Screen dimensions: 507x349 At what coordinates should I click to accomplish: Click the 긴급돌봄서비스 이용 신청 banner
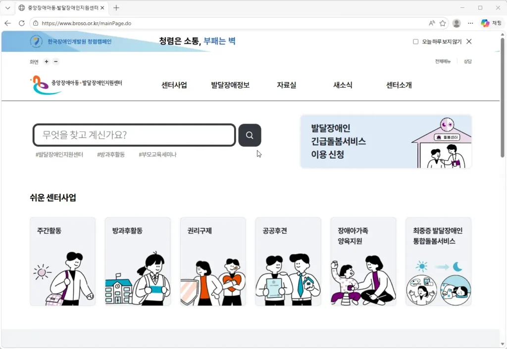pos(386,142)
